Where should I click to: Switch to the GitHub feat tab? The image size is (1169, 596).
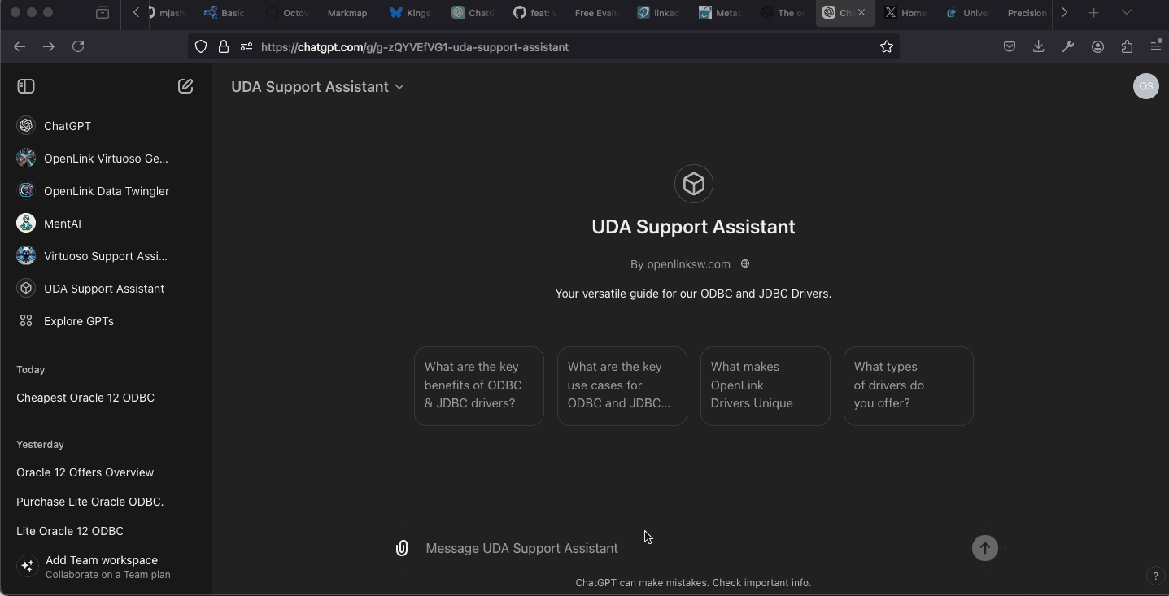pos(535,12)
